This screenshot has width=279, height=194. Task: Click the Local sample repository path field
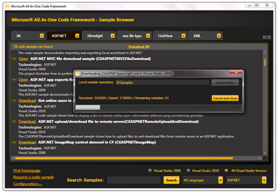click(162, 82)
